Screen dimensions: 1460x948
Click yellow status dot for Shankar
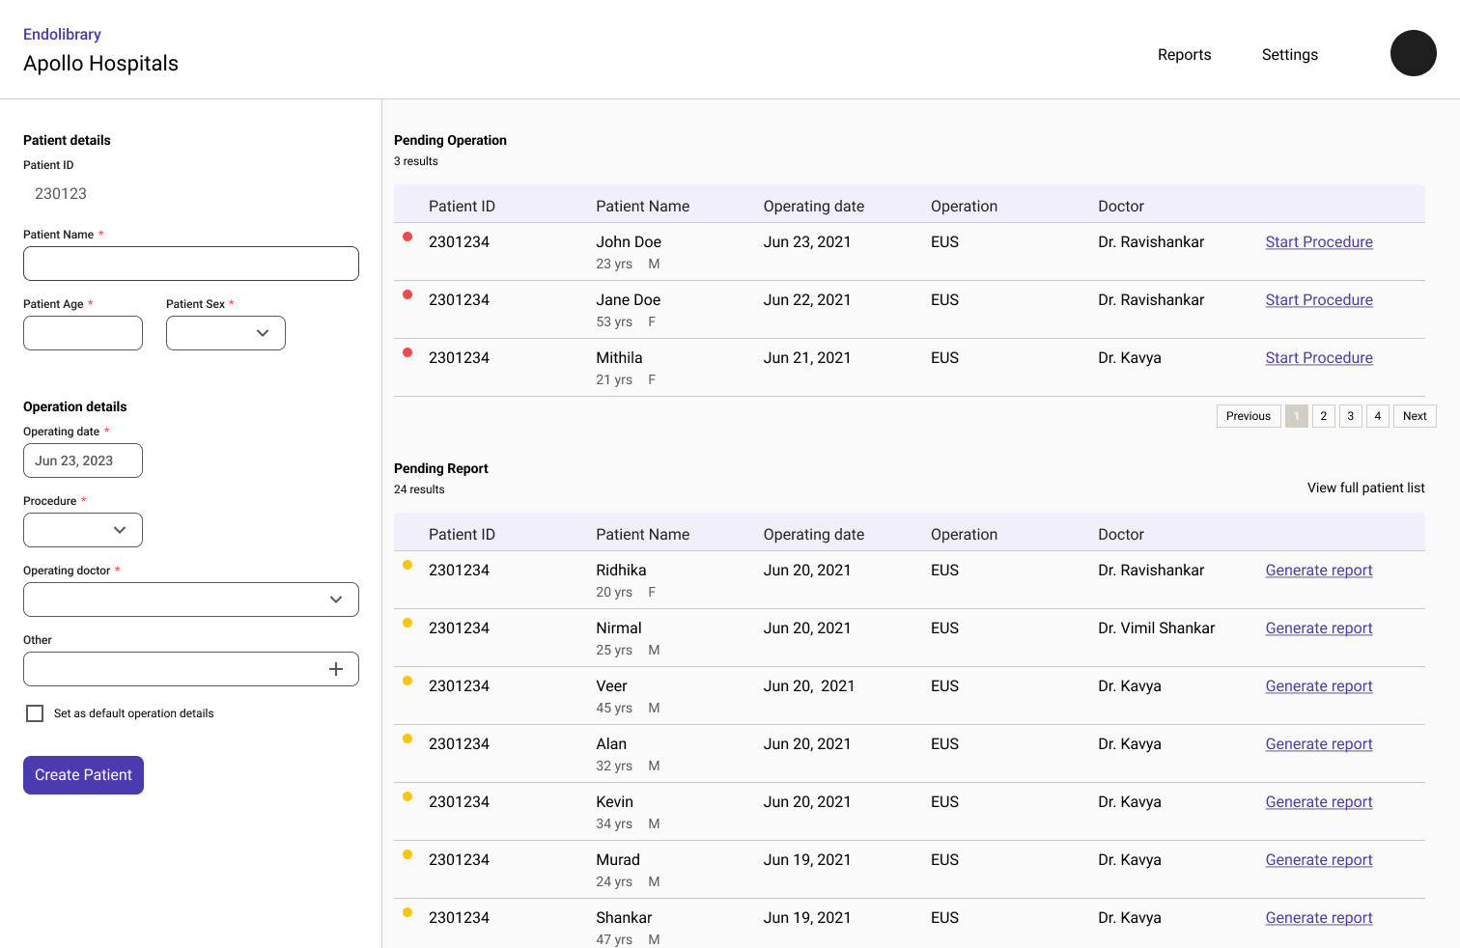407,912
